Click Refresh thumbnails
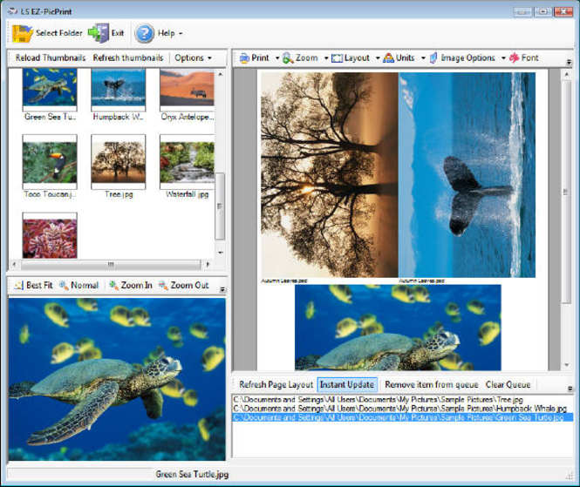Image resolution: width=580 pixels, height=487 pixels. click(128, 58)
